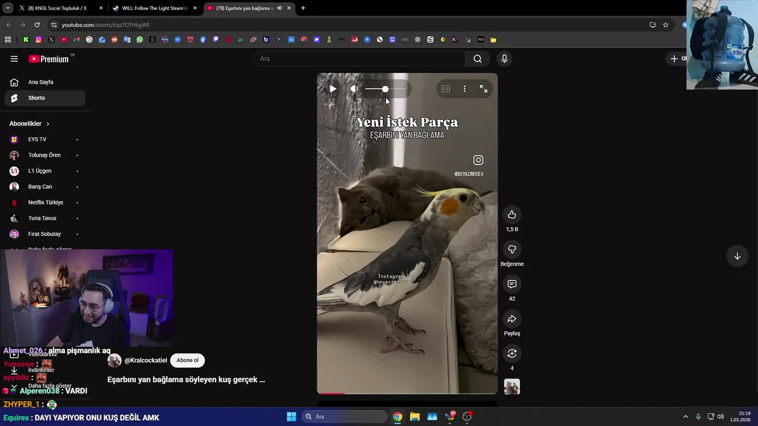Dislike the Short with Beğenme button
758x426 pixels.
(x=512, y=250)
